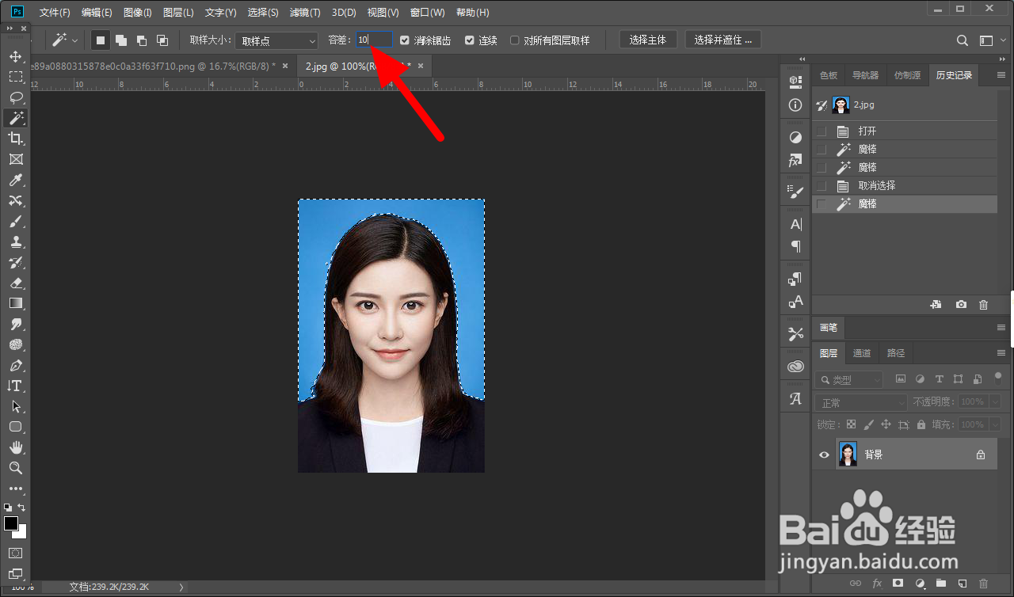Screen dimensions: 1014x597
Task: Select the Path Selection arrow tool
Action: click(x=15, y=406)
